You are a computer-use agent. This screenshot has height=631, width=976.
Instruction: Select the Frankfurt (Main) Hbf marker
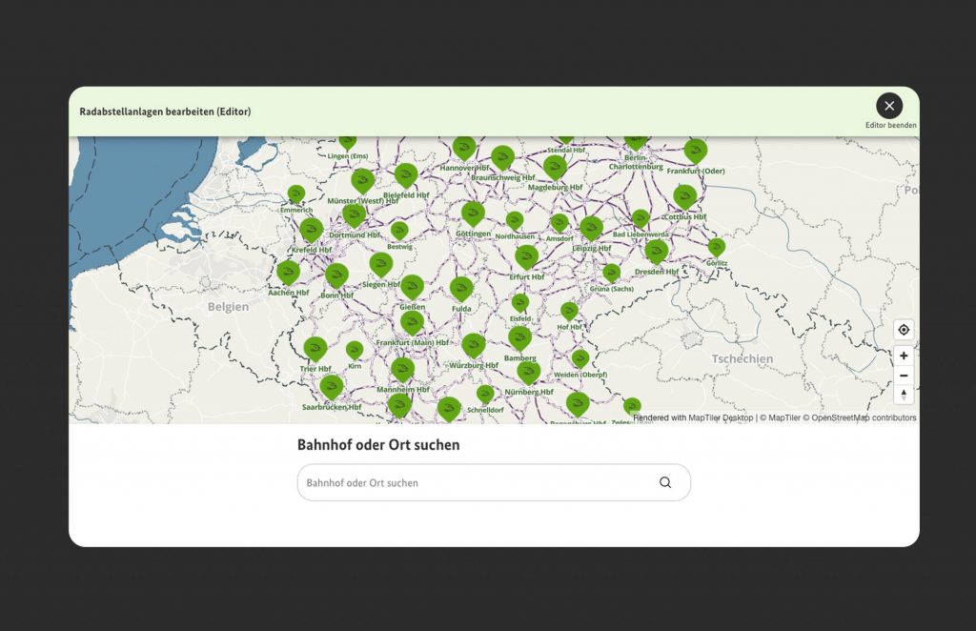point(412,323)
